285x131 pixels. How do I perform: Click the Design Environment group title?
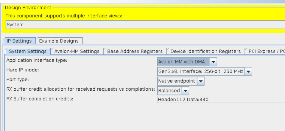[x=28, y=8]
